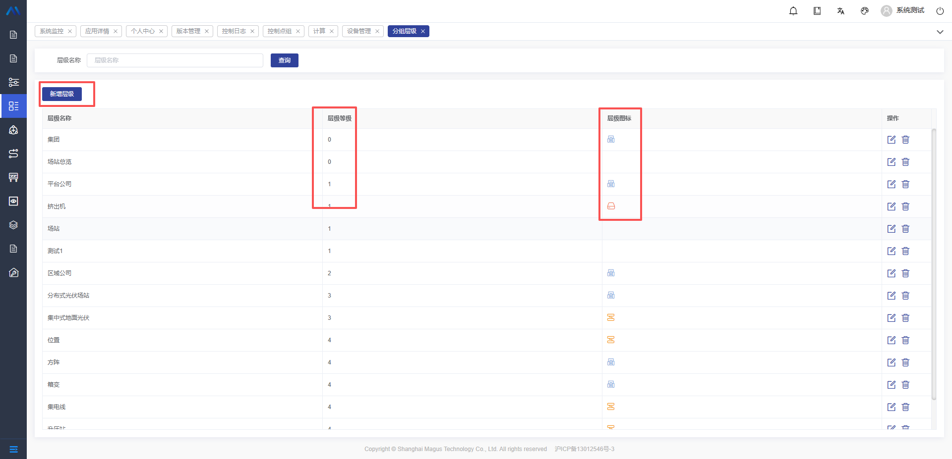
Task: Delete the 平台公司 row via trash icon
Action: coord(905,184)
